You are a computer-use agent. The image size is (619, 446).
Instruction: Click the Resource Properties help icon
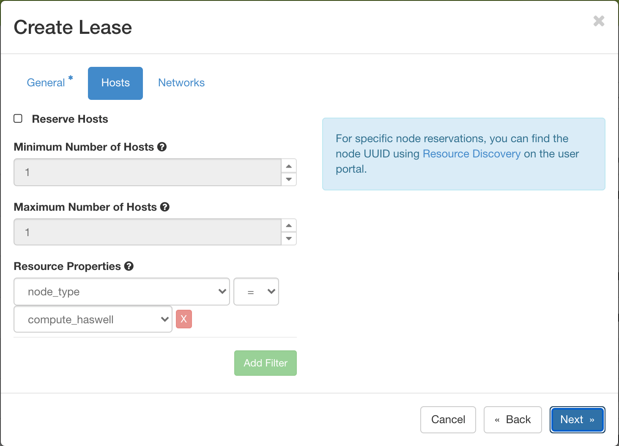coord(129,266)
